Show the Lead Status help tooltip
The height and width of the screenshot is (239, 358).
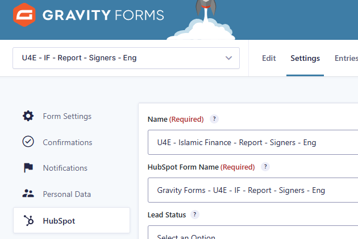pyautogui.click(x=194, y=215)
